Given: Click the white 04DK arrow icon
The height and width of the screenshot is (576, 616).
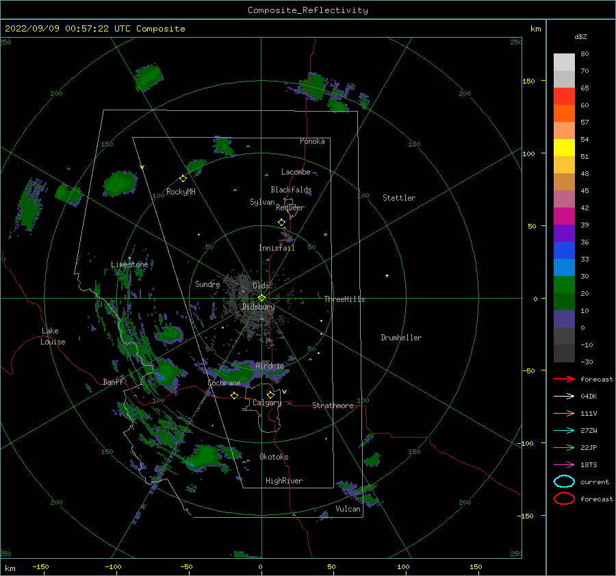Looking at the screenshot, I should click(564, 397).
